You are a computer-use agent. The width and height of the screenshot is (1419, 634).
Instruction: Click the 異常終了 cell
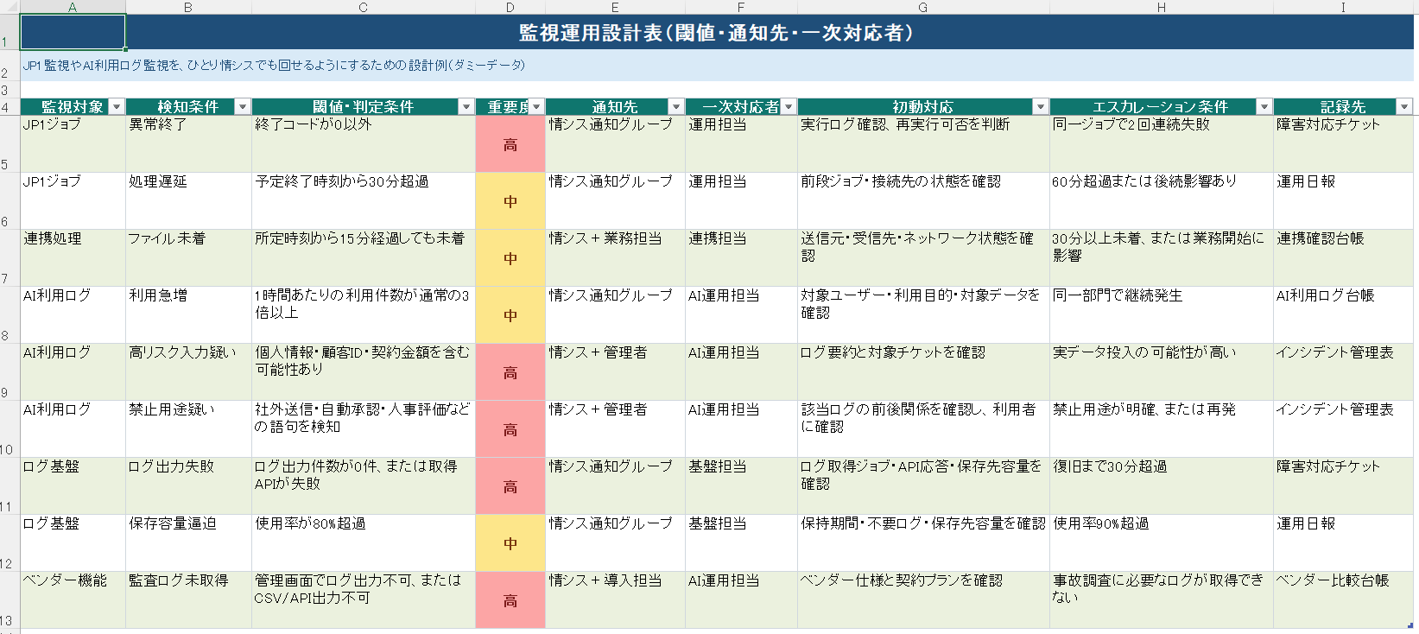[188, 144]
